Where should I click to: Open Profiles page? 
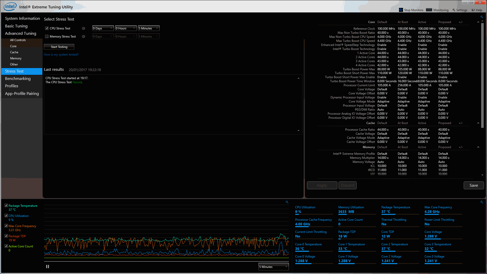(x=12, y=86)
